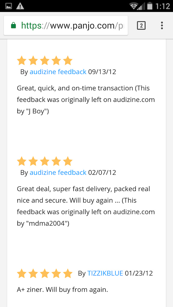Tap the battery status icon
Screen dimensions: 173x307
tap(150, 6)
